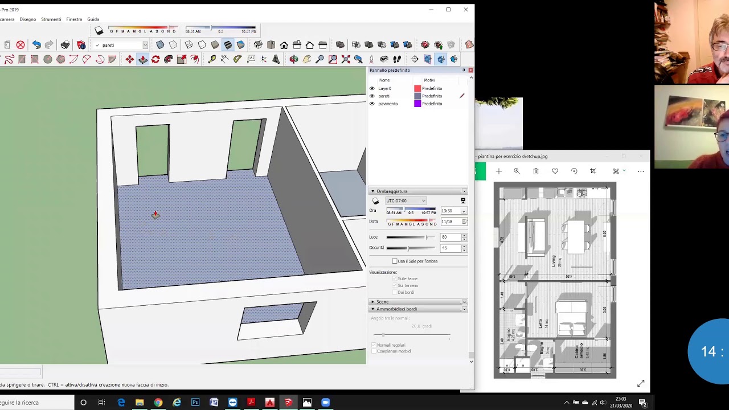Open more options ellipsis in photo viewer
This screenshot has width=729, height=410.
tap(641, 171)
